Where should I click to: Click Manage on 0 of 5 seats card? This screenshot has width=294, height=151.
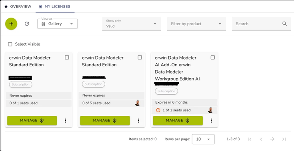pyautogui.click(x=105, y=121)
